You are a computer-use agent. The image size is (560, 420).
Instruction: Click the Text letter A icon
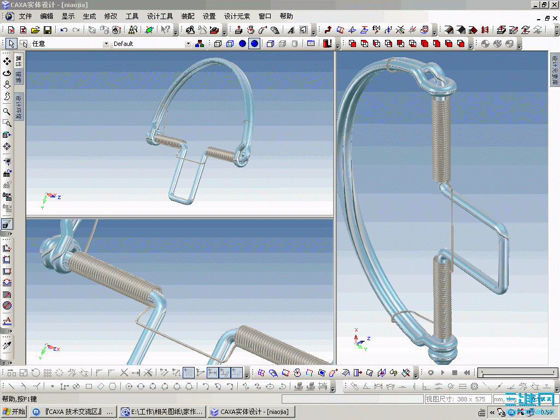291,30
